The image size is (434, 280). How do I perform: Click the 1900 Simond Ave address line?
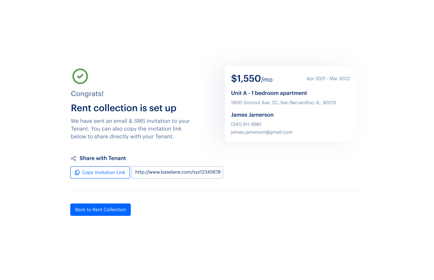coord(284,103)
